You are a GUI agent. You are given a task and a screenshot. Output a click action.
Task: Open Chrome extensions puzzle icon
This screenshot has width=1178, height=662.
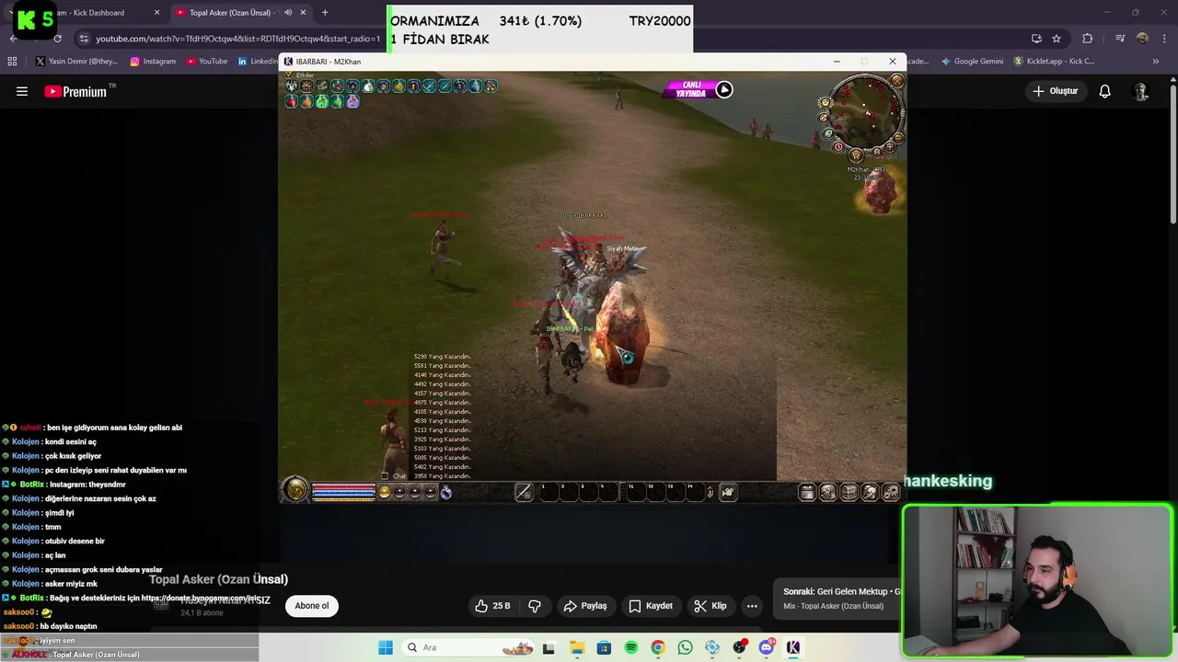pyautogui.click(x=1087, y=39)
